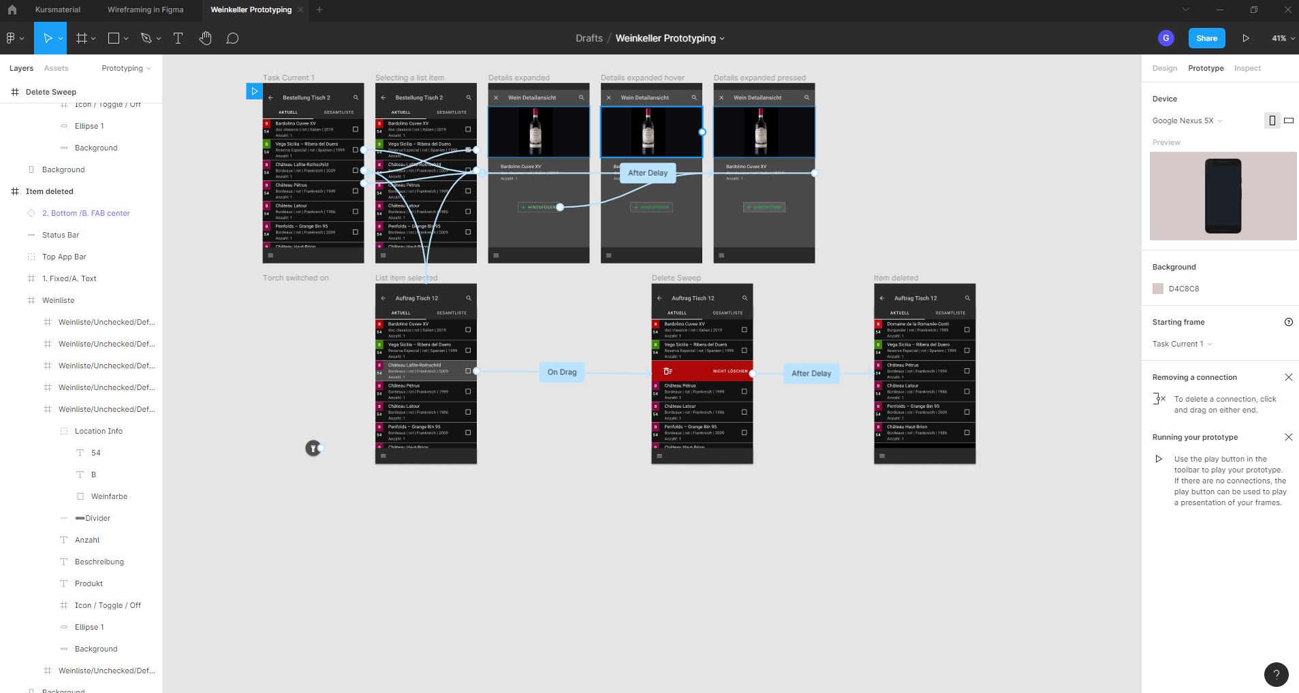Select the Move tool in toolbar
This screenshot has width=1299, height=693.
(x=48, y=38)
